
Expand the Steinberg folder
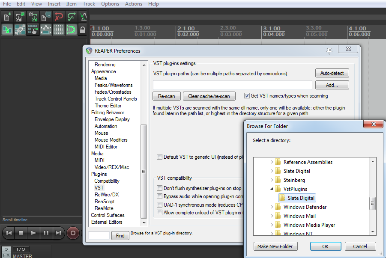[272, 180]
